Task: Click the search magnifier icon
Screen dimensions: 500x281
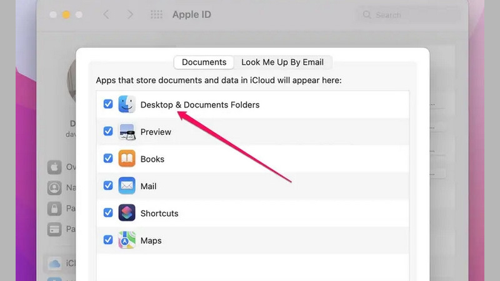Action: click(x=367, y=15)
